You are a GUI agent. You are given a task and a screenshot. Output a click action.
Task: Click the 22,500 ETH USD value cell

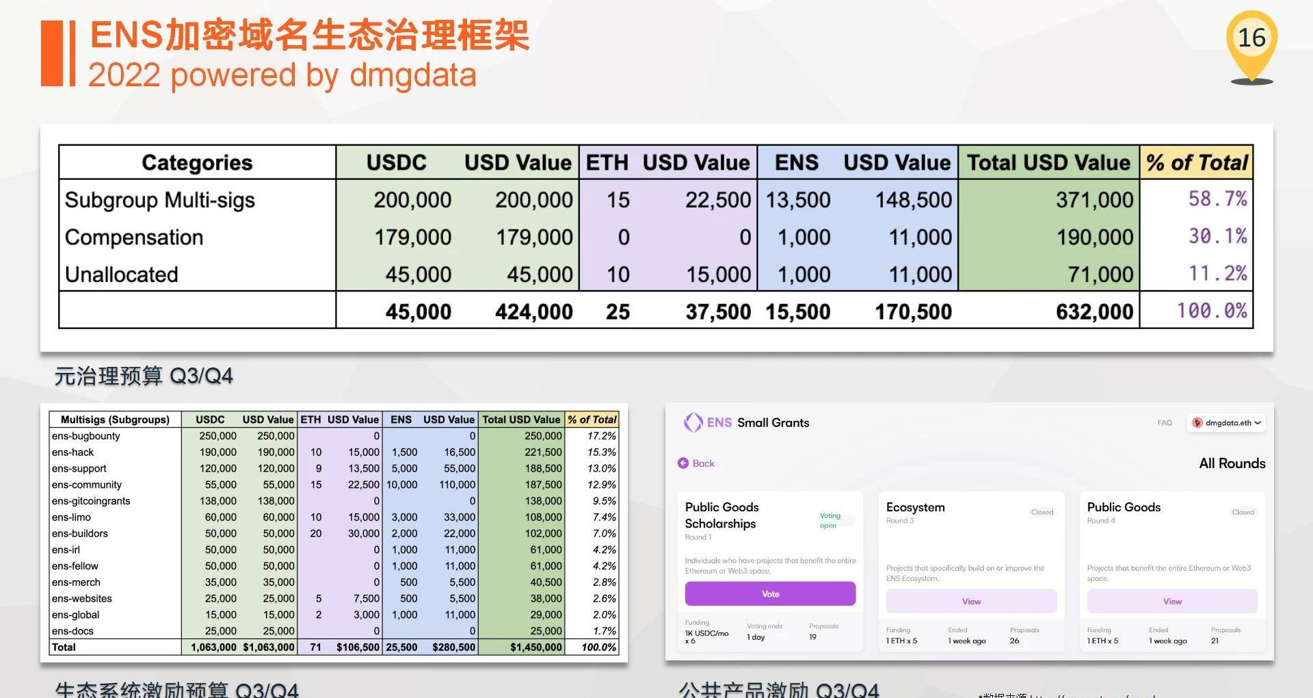[718, 200]
